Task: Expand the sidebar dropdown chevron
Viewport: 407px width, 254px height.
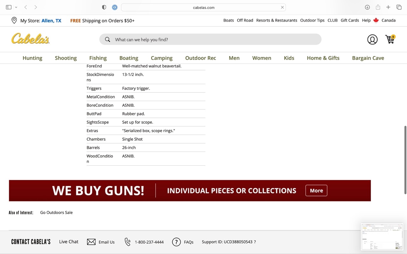Action: (x=16, y=7)
